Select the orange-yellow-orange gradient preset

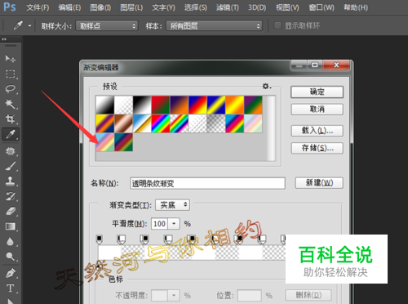pos(234,105)
